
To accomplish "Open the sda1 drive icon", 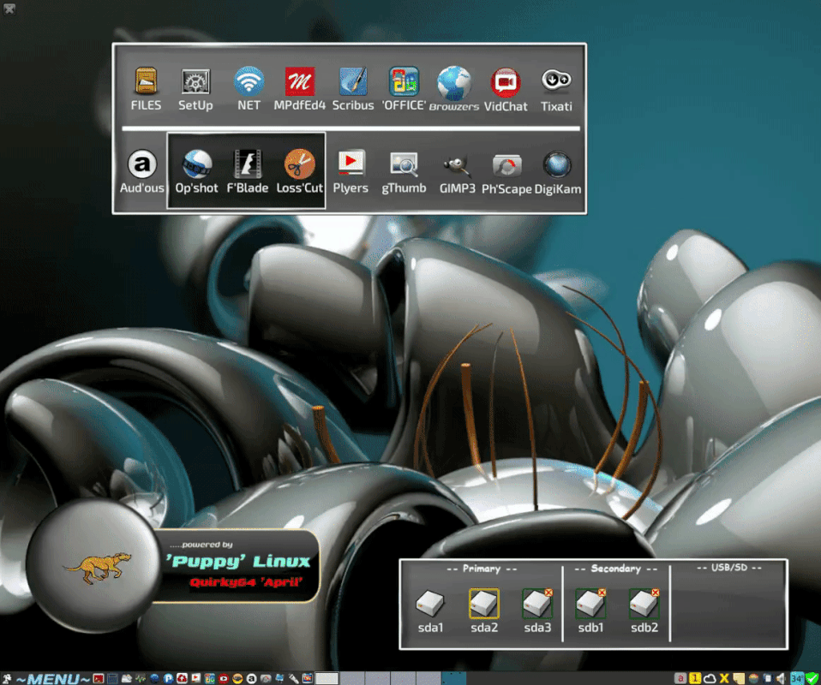I will pos(430,604).
